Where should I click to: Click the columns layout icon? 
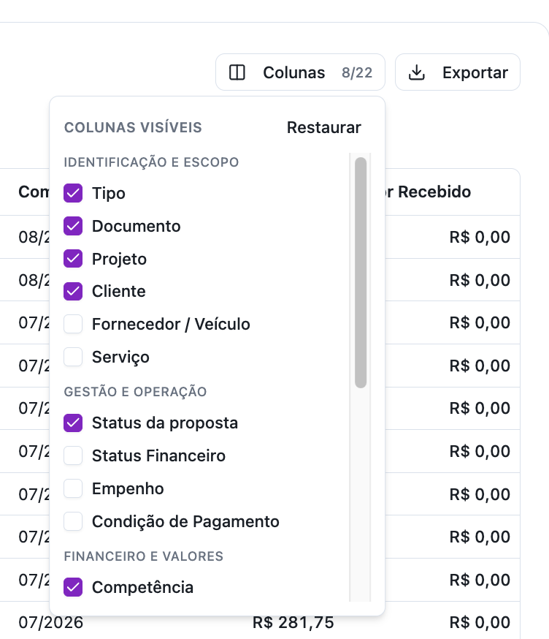(x=237, y=72)
